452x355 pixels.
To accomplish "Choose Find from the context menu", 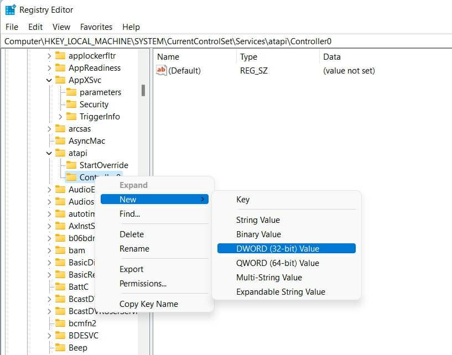I will (x=129, y=214).
